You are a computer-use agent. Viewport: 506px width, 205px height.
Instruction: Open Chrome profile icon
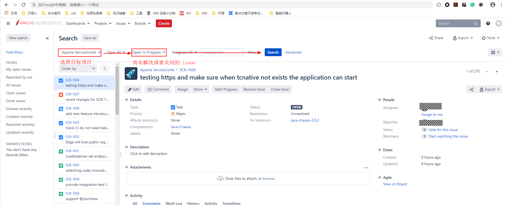click(493, 5)
